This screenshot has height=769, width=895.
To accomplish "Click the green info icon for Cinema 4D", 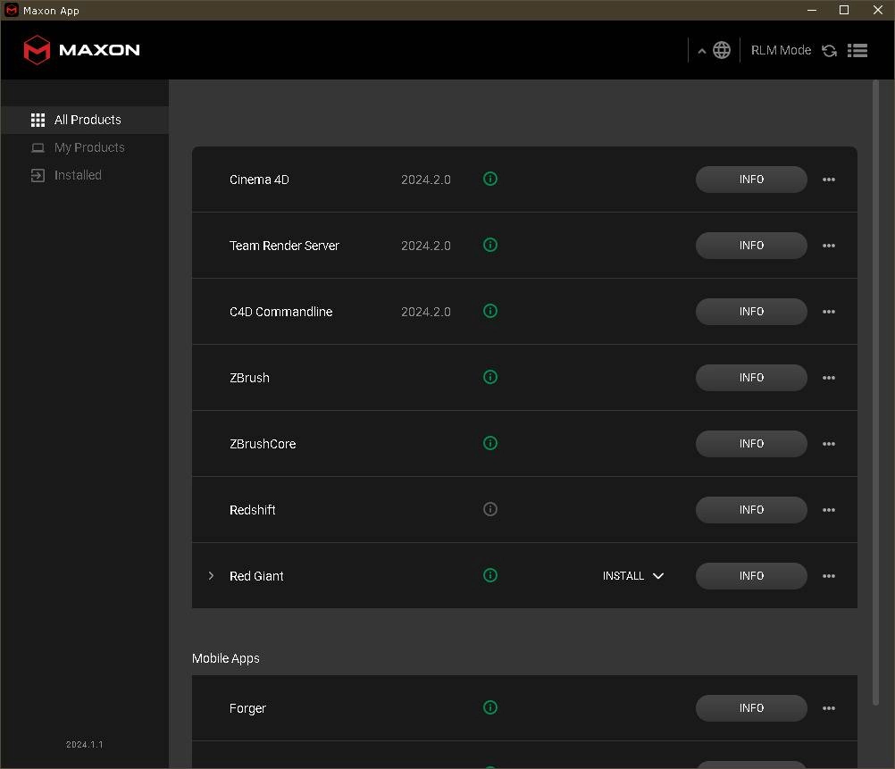I will pyautogui.click(x=490, y=180).
